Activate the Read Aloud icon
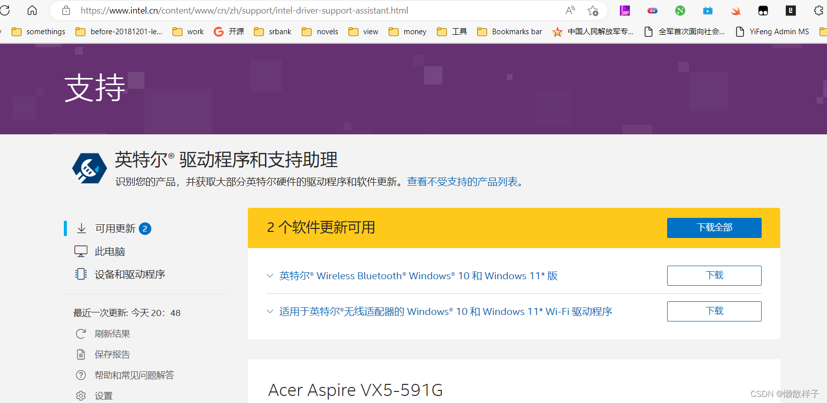Screen dimensions: 827x403 click(x=570, y=10)
